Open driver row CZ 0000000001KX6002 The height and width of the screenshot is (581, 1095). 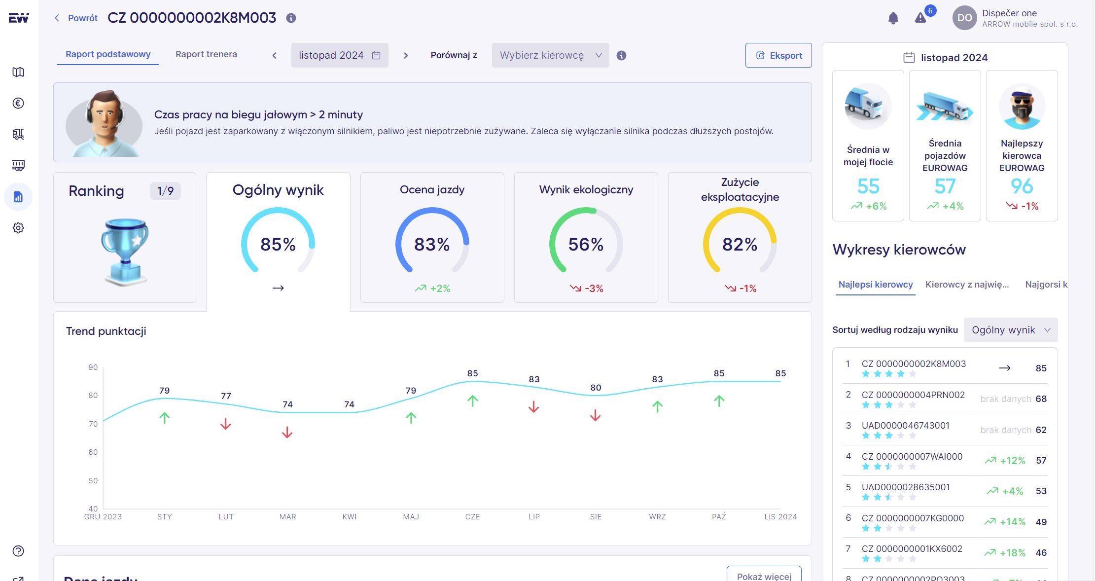[x=945, y=553]
